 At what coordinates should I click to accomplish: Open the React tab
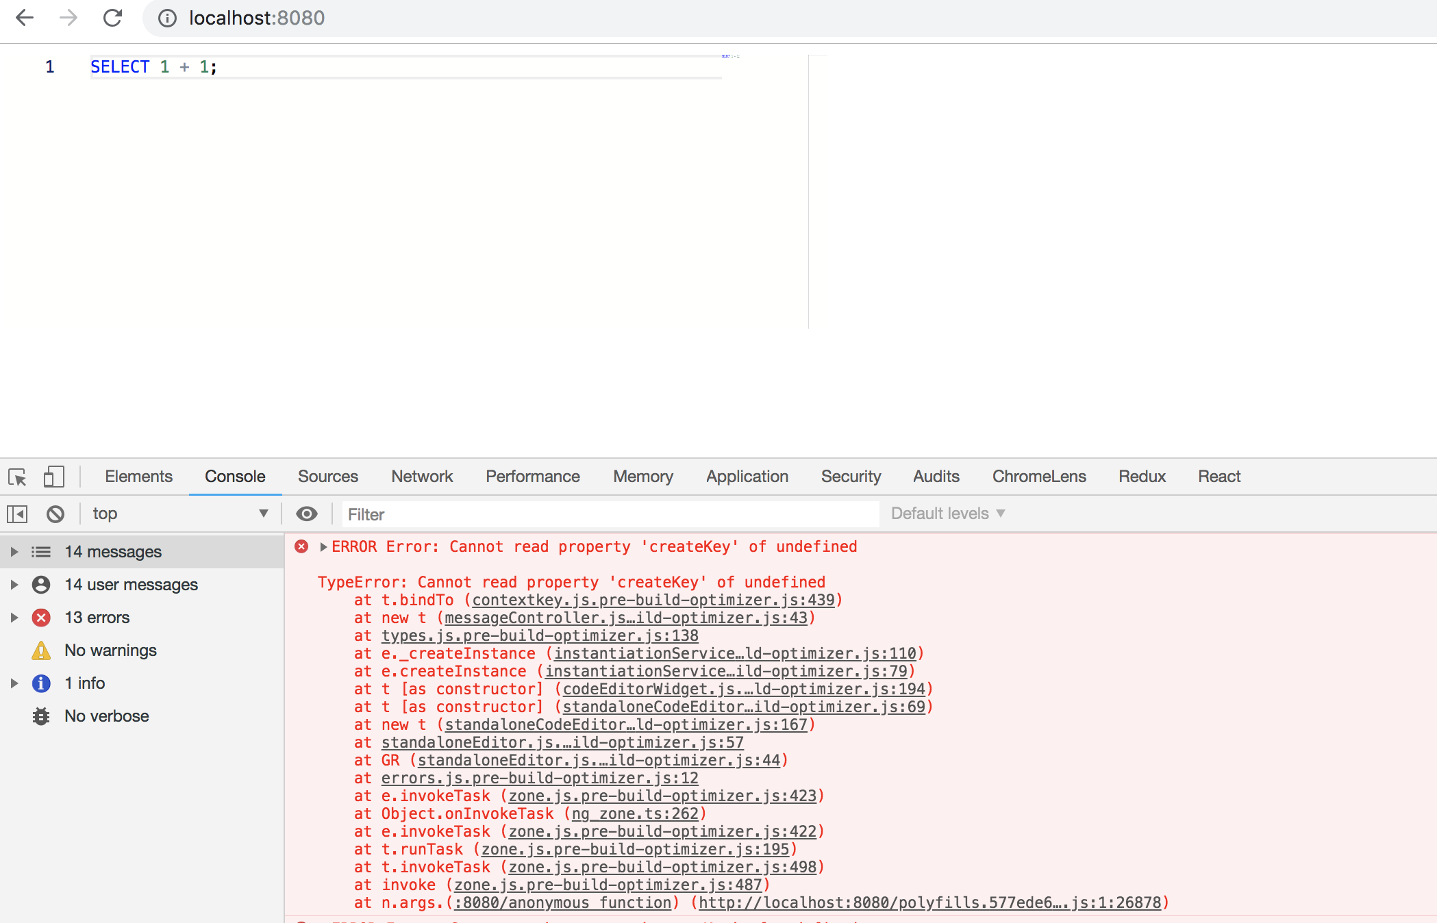(x=1219, y=477)
